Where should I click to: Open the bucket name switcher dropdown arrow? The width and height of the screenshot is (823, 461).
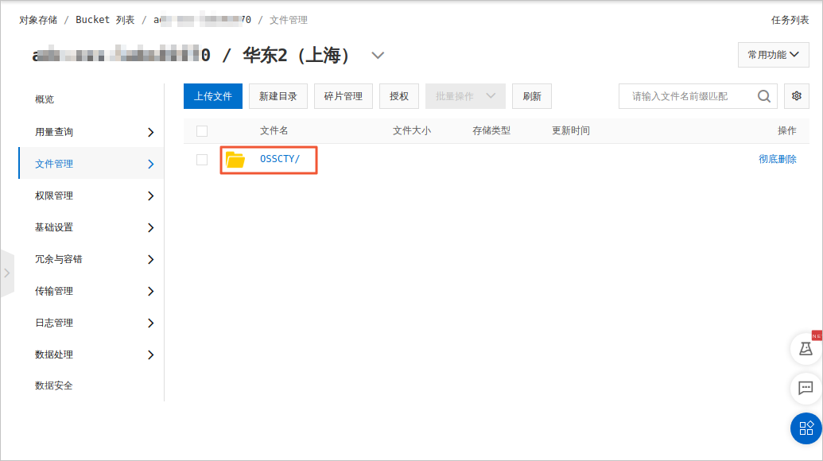tap(379, 56)
